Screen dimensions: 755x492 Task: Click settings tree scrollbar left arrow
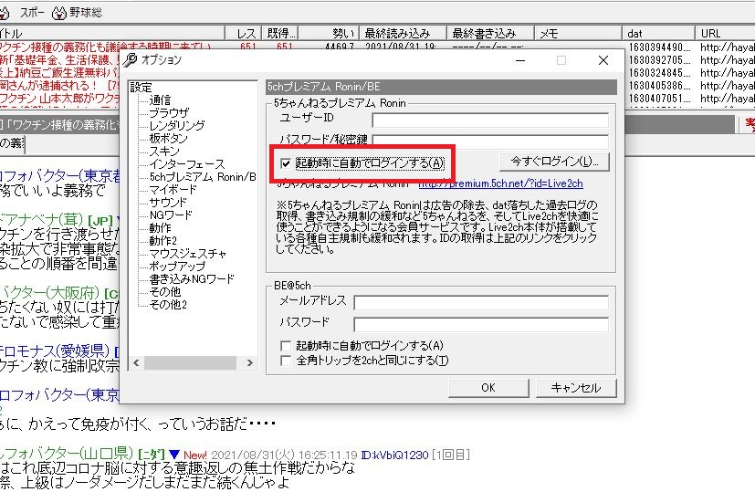click(136, 363)
